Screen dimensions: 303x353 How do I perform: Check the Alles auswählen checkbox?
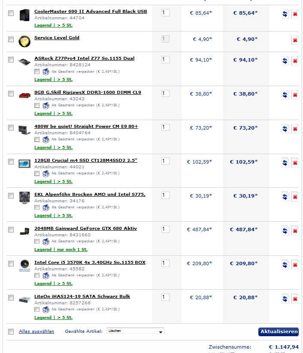click(x=11, y=331)
